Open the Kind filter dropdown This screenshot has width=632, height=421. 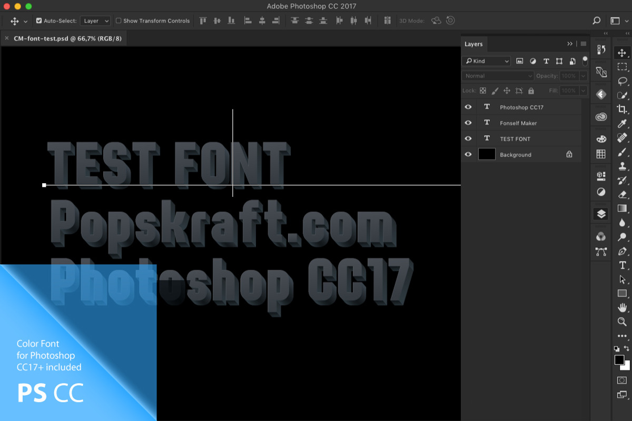click(x=486, y=61)
